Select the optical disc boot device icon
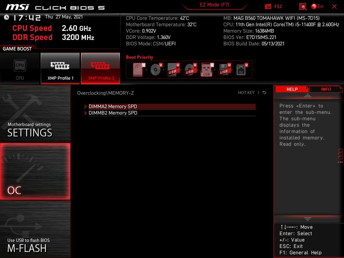Image resolution: width=344 pixels, height=258 pixels. (156, 70)
